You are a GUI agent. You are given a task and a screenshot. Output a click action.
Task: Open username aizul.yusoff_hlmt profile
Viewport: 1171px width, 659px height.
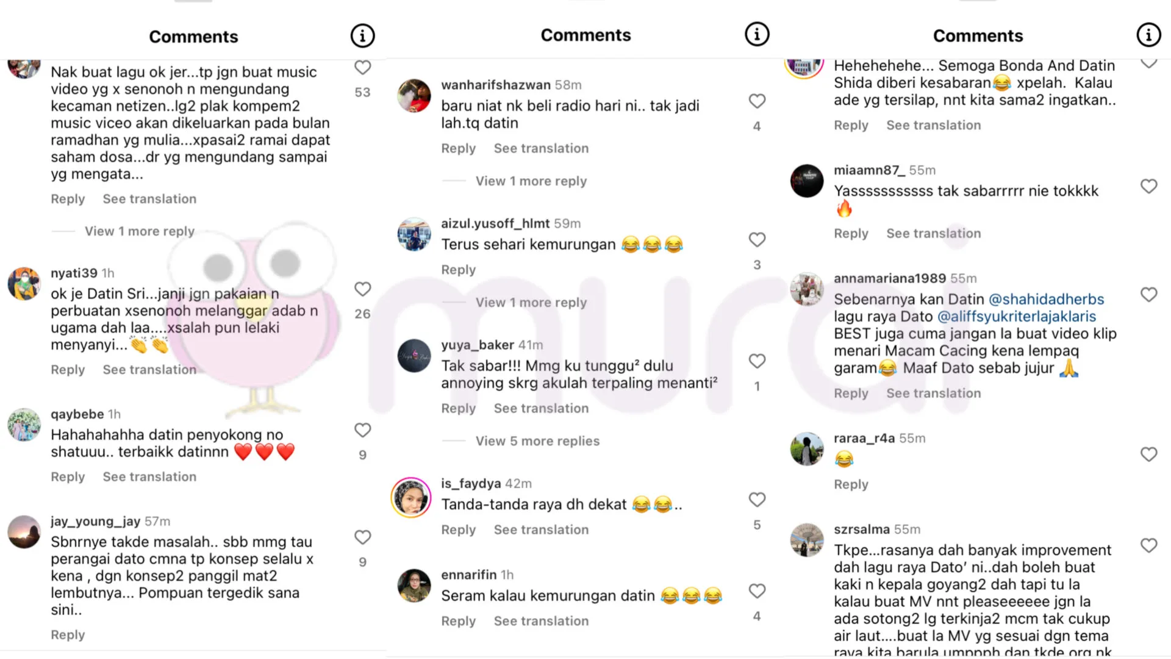[495, 224]
